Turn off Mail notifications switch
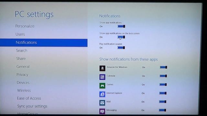Screen dimensions: 207x116 click(163, 102)
